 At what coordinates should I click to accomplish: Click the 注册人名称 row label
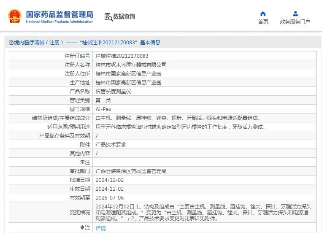click(x=77, y=65)
